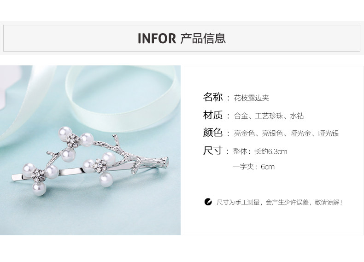Click the black checkmark circle icon

208,202
